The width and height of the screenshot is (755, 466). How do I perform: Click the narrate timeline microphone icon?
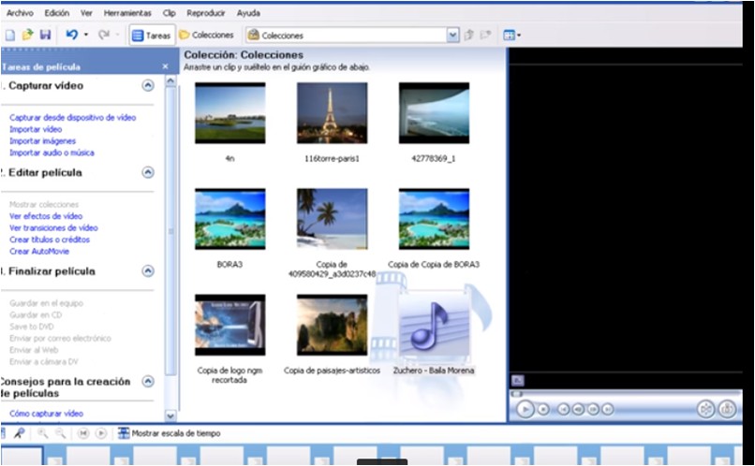19,433
